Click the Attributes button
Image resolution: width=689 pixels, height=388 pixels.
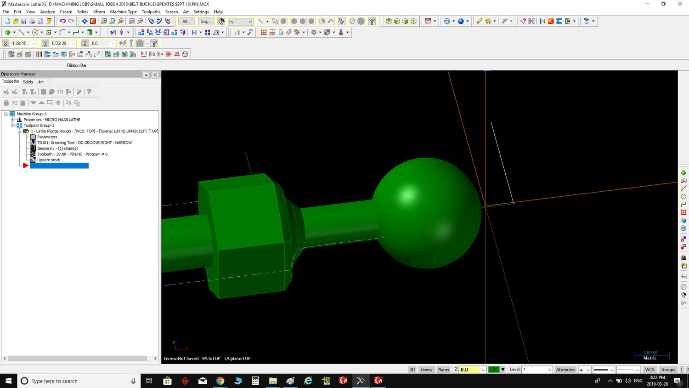(x=565, y=370)
